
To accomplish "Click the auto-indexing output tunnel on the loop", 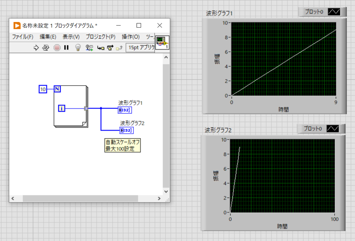I will 86,109.
